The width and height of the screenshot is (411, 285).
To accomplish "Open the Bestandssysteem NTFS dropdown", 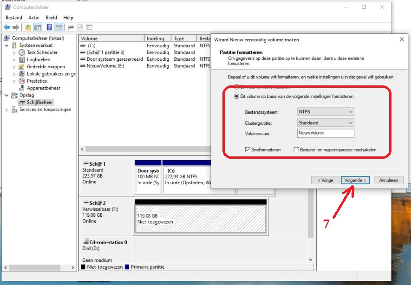I will 326,112.
